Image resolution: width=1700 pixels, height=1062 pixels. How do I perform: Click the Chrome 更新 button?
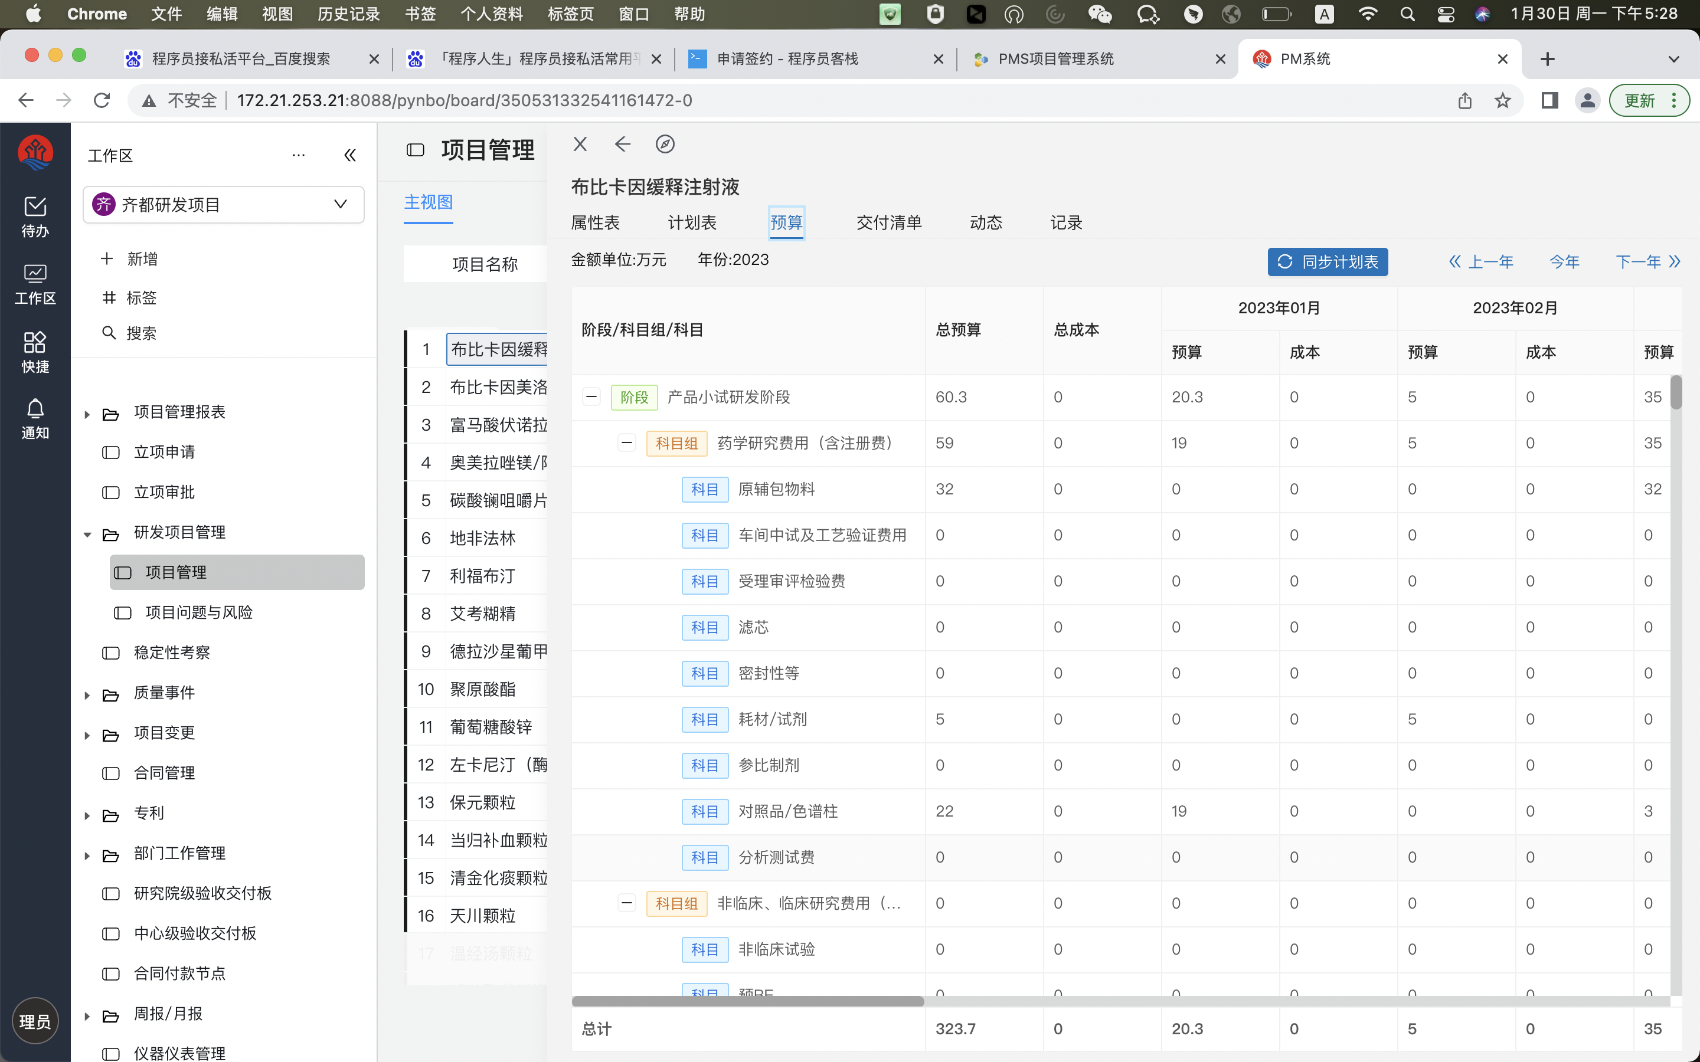click(1649, 100)
